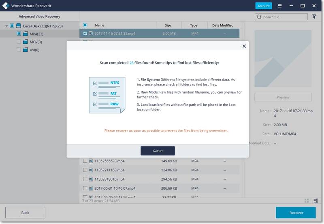324x224 pixels.
Task: Collapse the Local Disk (C:) tree node
Action: coord(6,26)
